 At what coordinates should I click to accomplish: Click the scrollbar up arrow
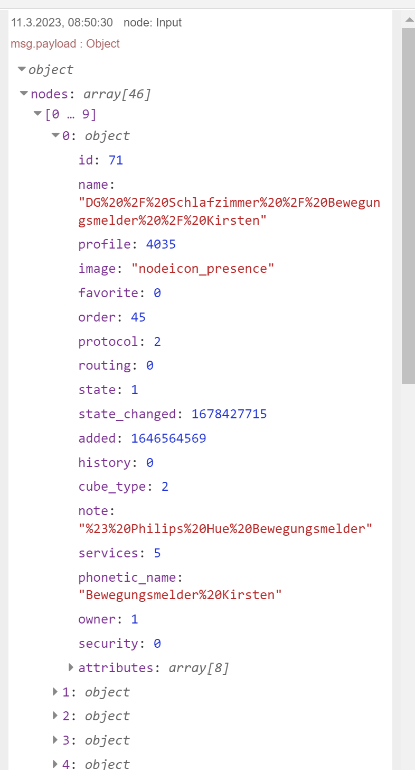click(x=409, y=20)
